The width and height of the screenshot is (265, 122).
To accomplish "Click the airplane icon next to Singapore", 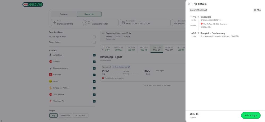I will pyautogui.click(x=198, y=17).
